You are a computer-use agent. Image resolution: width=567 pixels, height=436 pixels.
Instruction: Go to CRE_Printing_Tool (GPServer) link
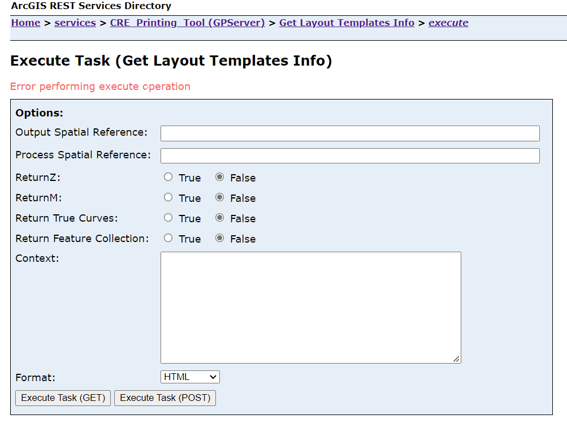(x=187, y=23)
